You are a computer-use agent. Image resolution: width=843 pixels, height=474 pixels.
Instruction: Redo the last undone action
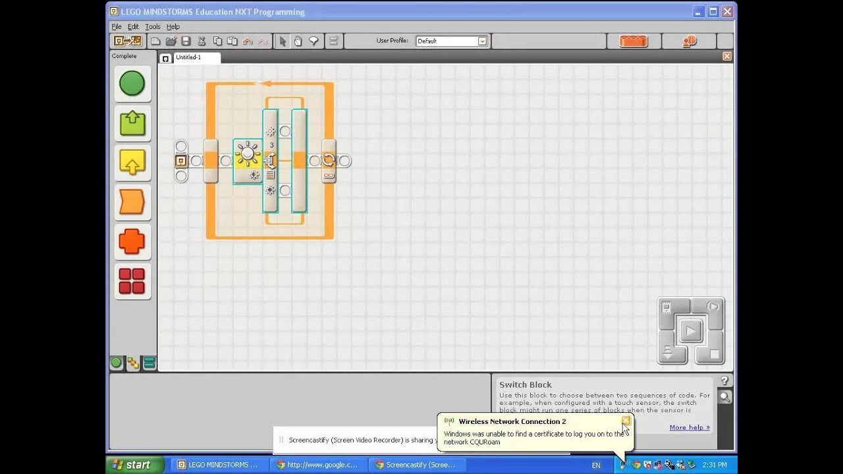click(263, 41)
